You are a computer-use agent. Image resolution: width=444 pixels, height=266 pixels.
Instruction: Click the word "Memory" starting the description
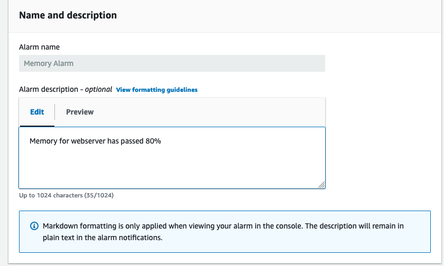pos(43,141)
